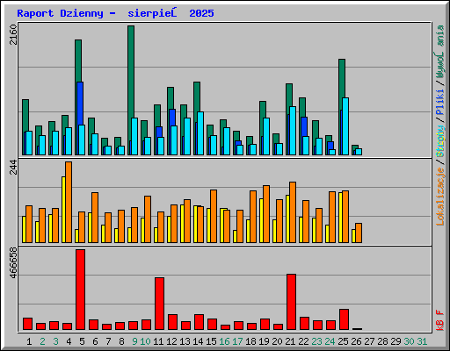Click day label "14" on the x-axis
The height and width of the screenshot is (351, 450).
click(198, 341)
